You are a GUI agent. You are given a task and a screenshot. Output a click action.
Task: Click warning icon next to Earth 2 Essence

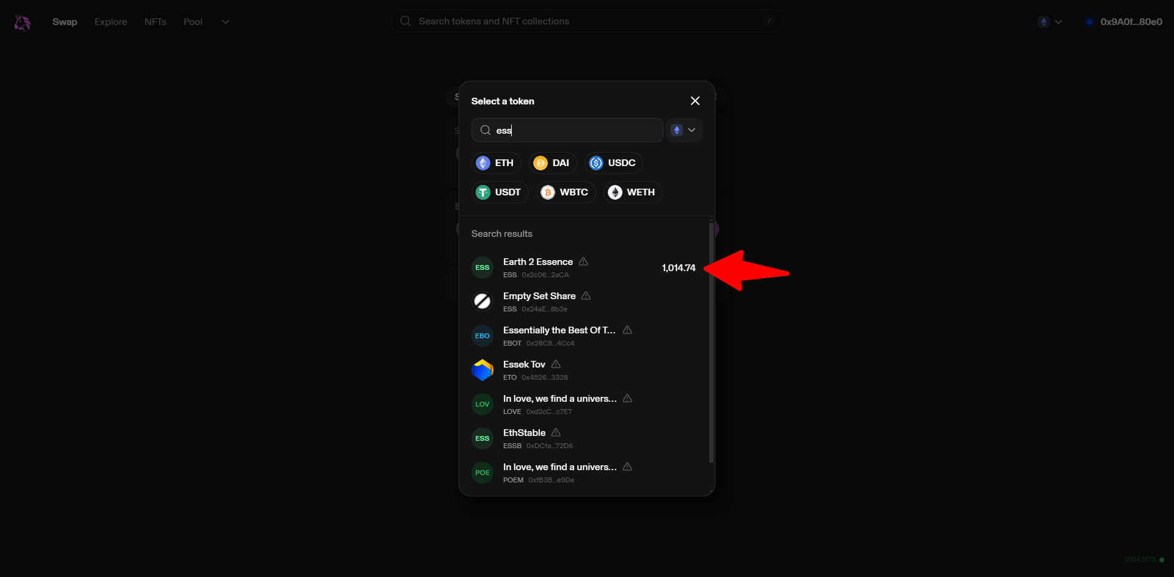583,261
